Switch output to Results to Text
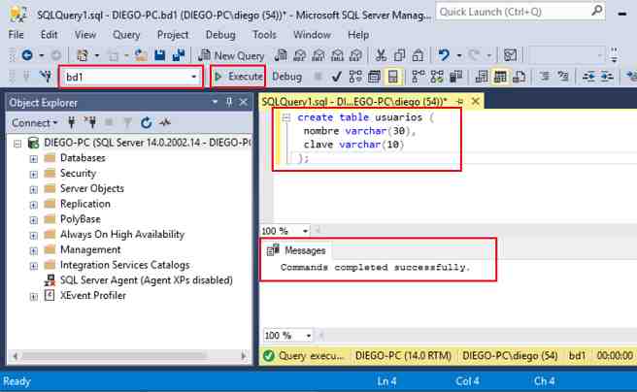This screenshot has height=392, width=637. pyautogui.click(x=482, y=77)
